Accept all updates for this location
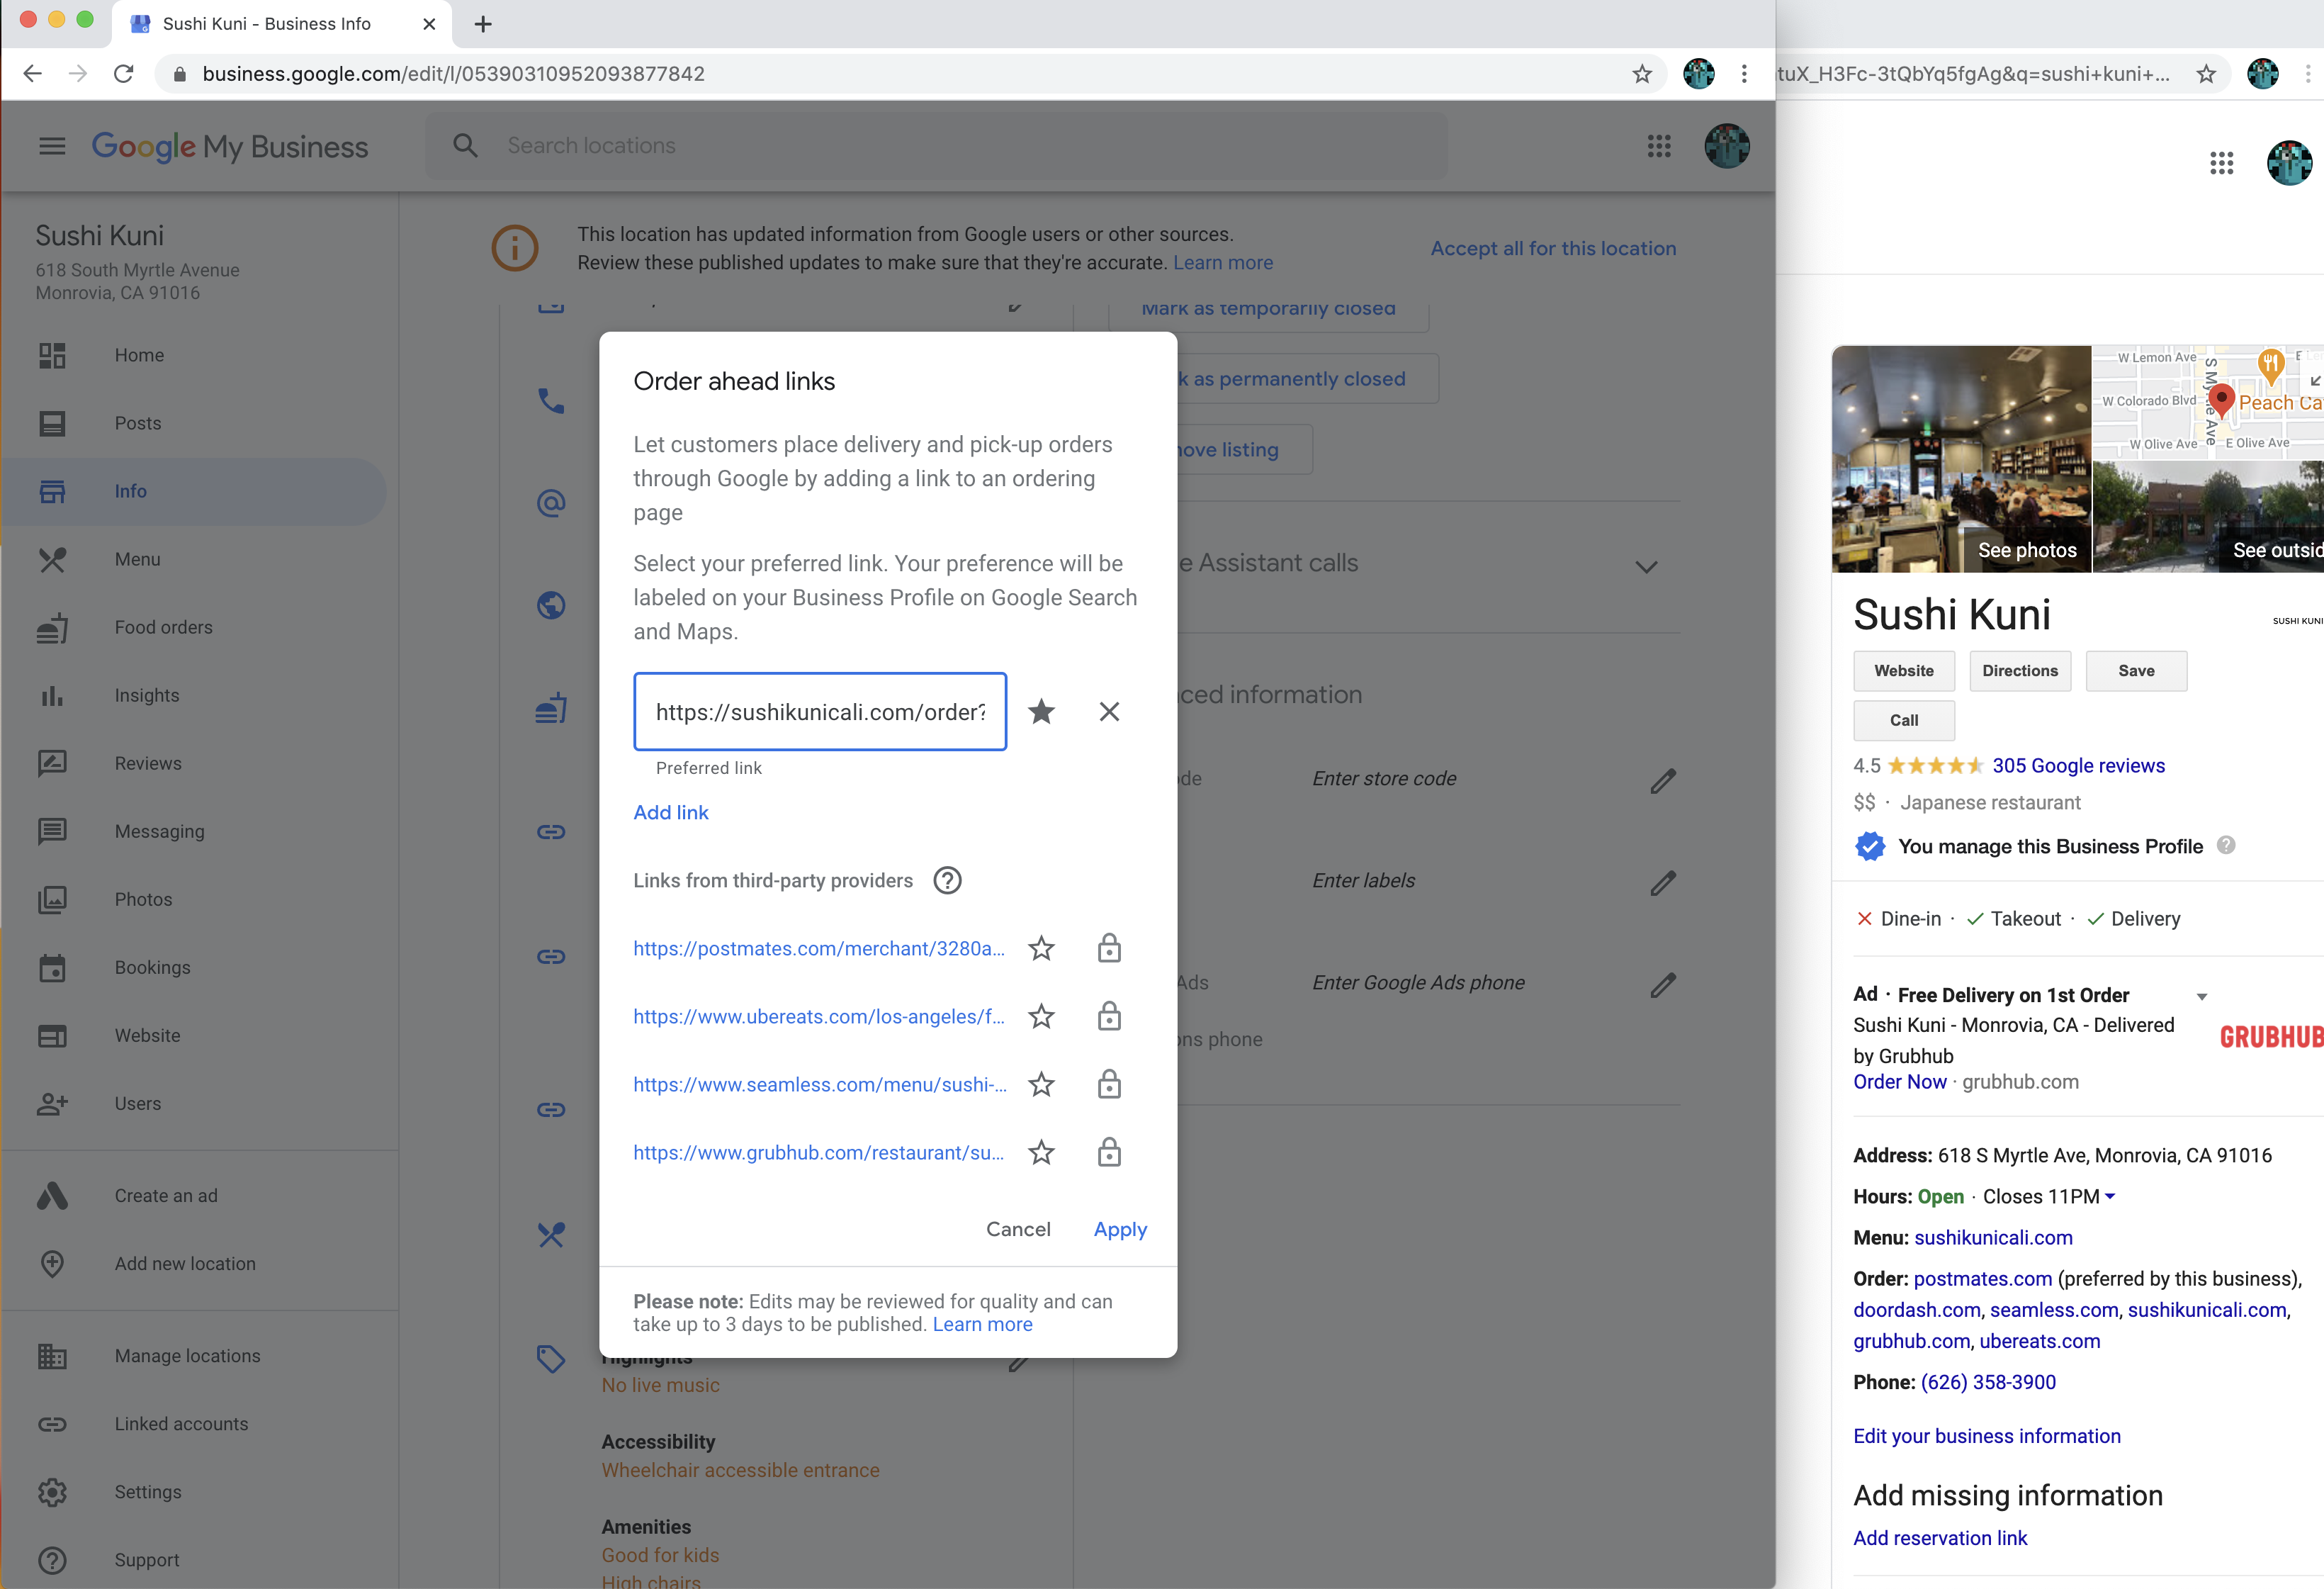The height and width of the screenshot is (1589, 2324). [x=1553, y=248]
